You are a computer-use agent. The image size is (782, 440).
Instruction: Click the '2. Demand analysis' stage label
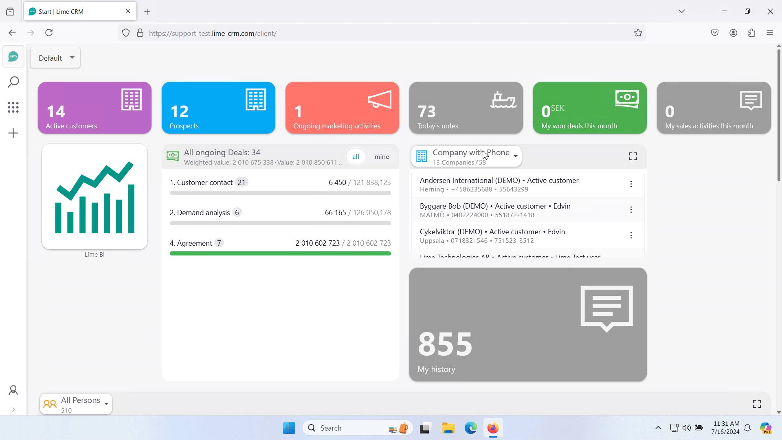200,213
